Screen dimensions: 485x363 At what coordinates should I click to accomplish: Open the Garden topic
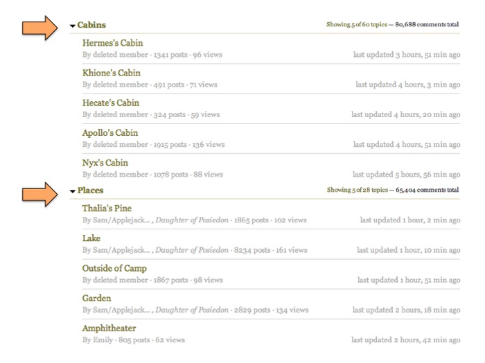[x=96, y=299]
